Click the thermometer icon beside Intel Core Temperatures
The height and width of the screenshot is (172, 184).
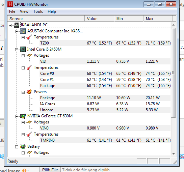(x=29, y=67)
